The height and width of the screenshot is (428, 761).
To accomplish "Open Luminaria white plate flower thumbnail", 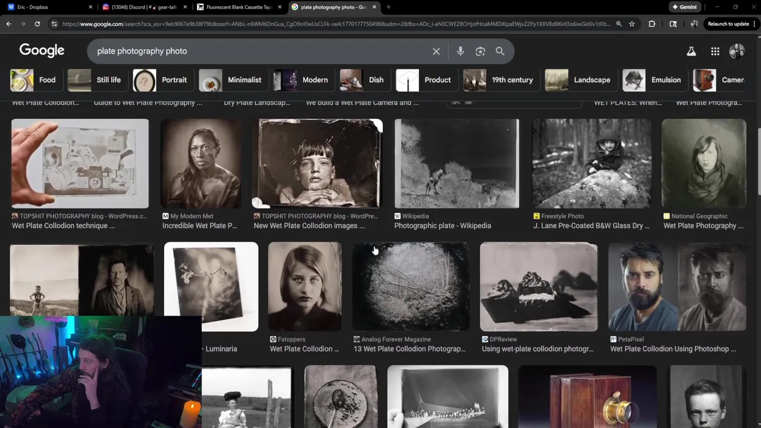I will pyautogui.click(x=211, y=287).
